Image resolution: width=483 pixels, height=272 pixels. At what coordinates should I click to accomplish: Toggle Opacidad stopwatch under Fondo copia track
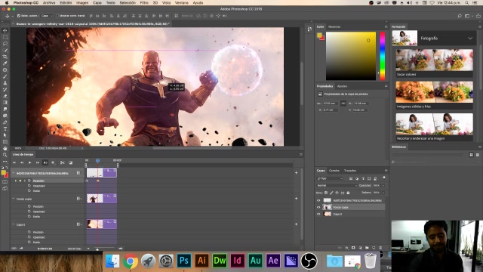pyautogui.click(x=29, y=212)
